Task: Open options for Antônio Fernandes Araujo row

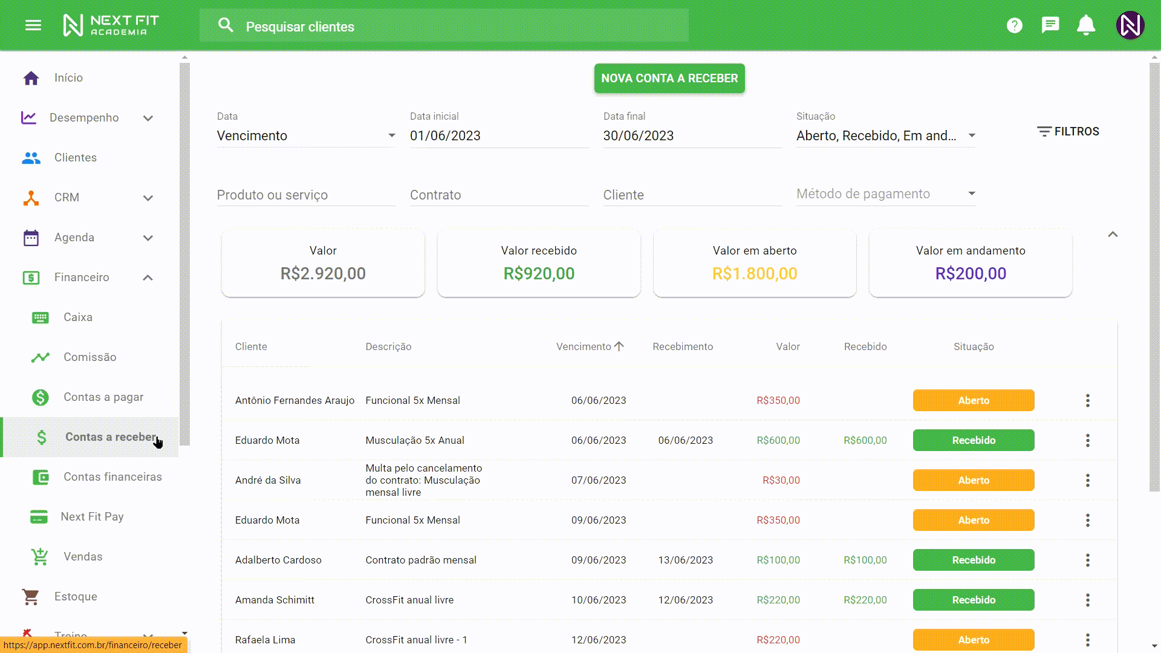Action: [x=1087, y=400]
